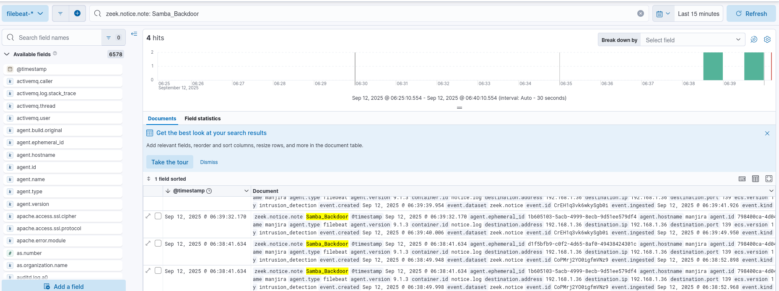This screenshot has height=291, width=779.
Task: Open the filebeat-* data view dropdown
Action: (25, 13)
